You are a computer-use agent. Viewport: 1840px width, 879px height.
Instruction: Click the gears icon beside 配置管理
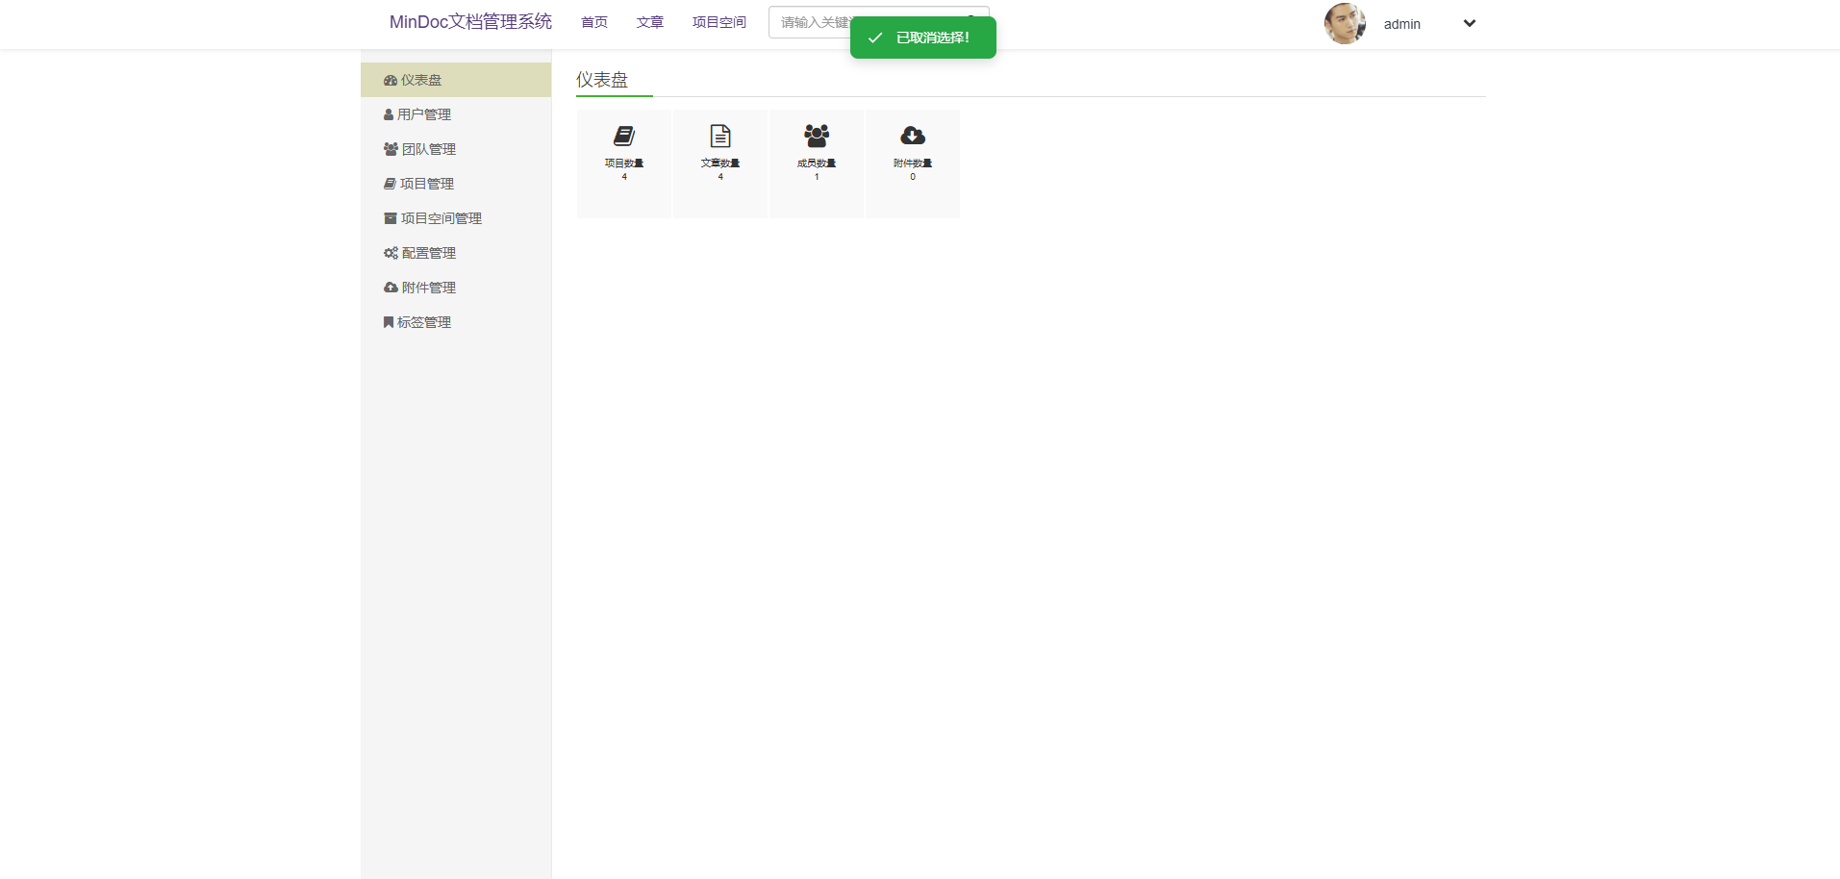tap(391, 253)
